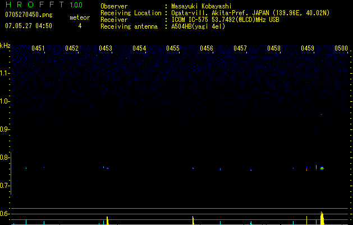Click the kHz axis unit label
The height and width of the screenshot is (225, 353).
(5, 46)
